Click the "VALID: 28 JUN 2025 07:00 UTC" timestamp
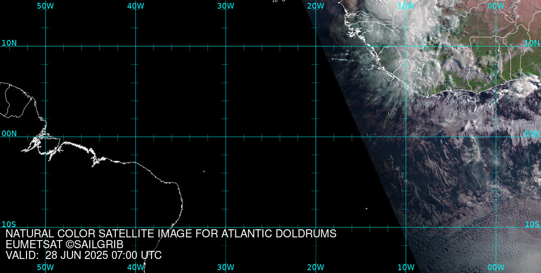The height and width of the screenshot is (273, 541). [84, 255]
